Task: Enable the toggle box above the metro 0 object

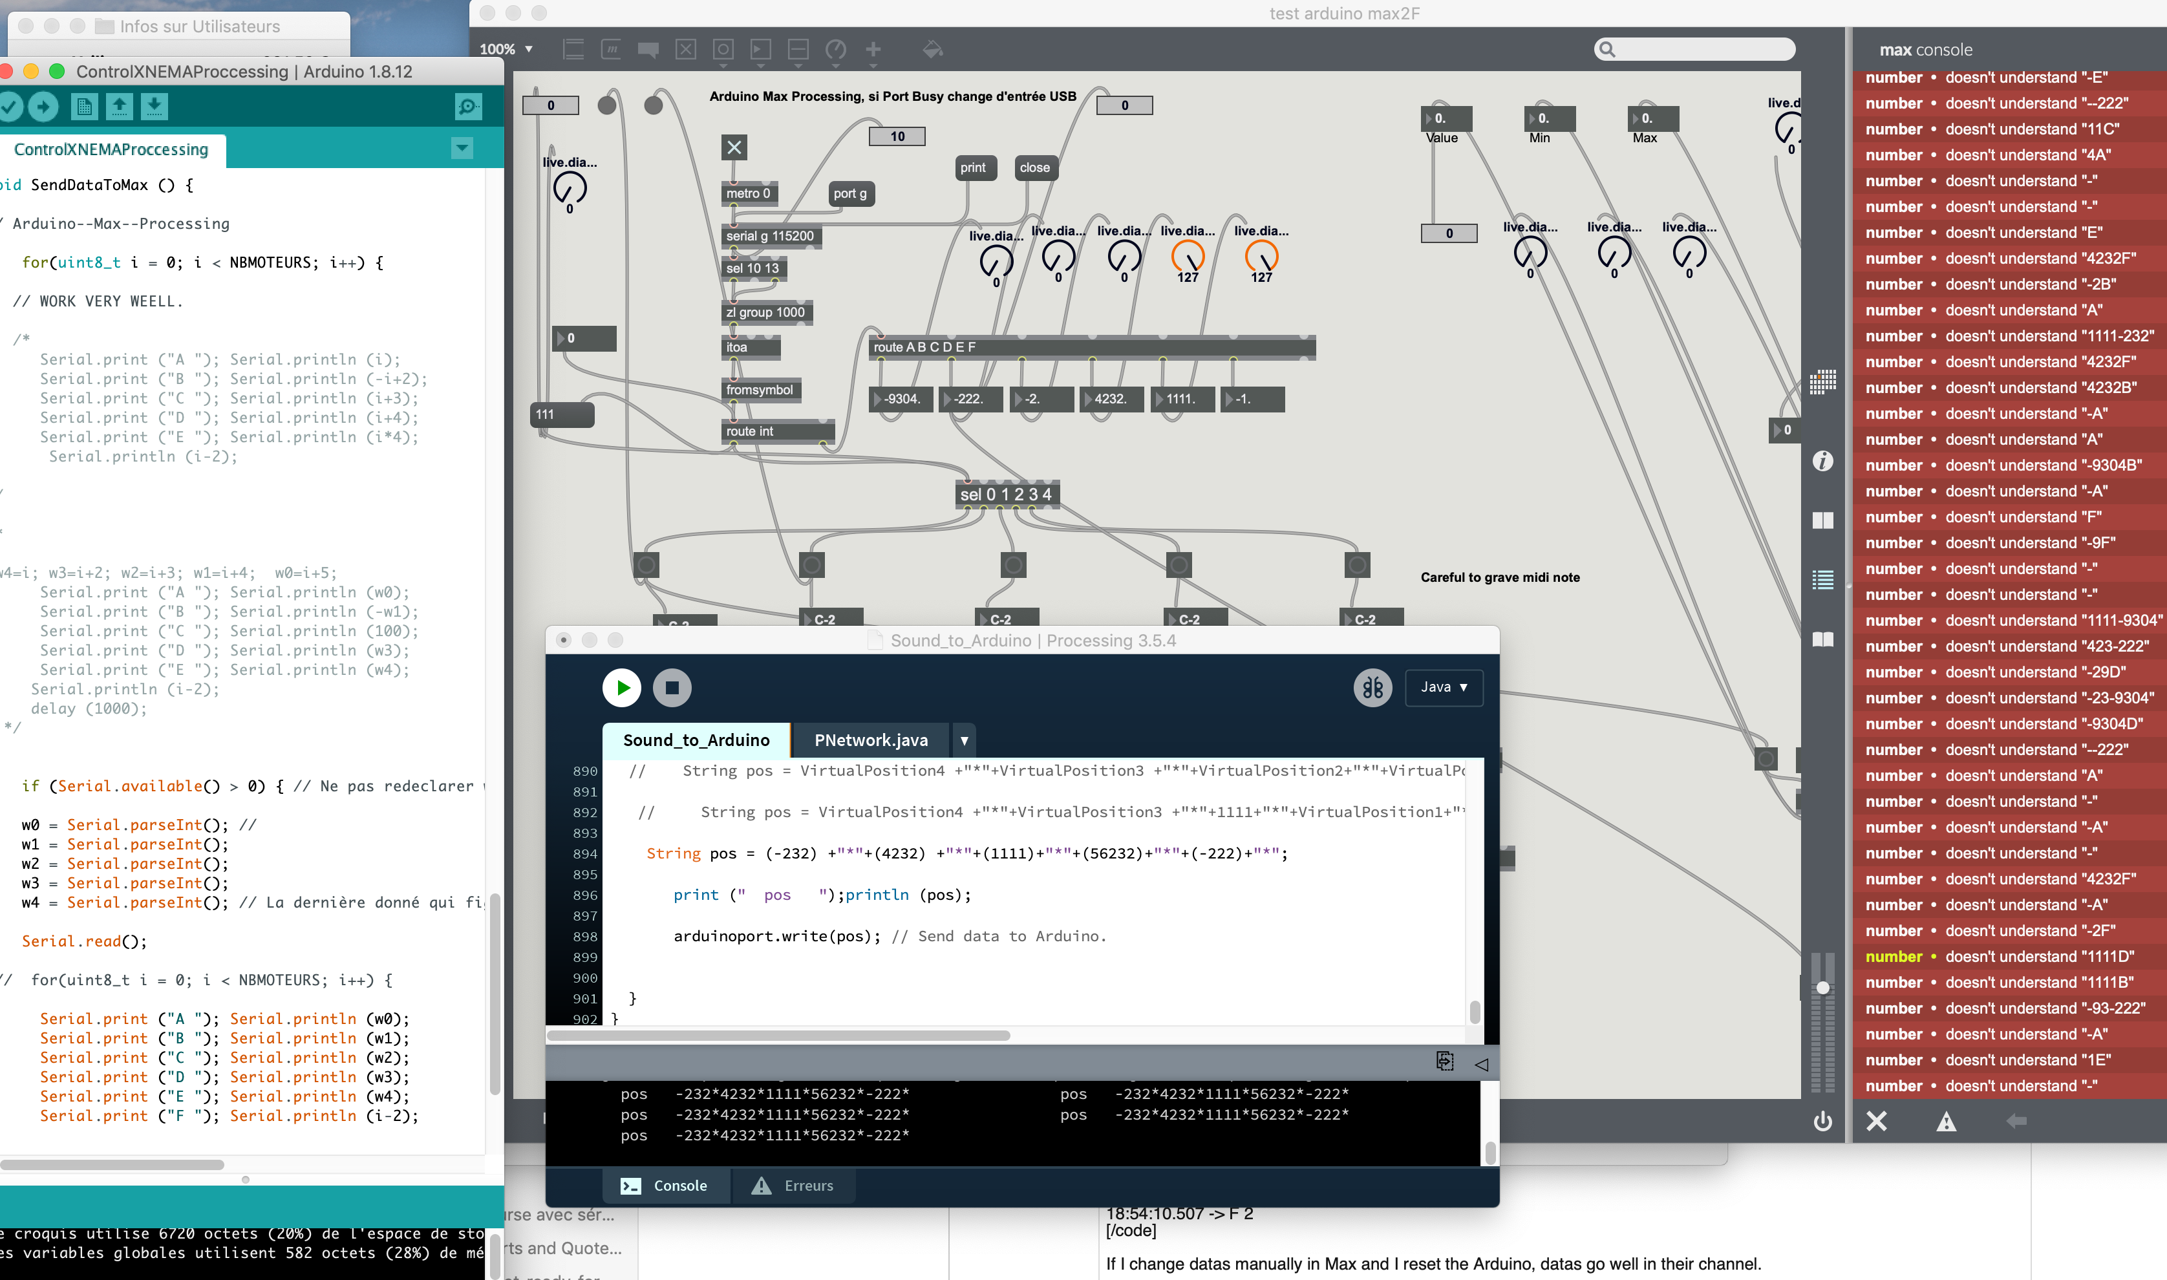Action: click(x=734, y=147)
